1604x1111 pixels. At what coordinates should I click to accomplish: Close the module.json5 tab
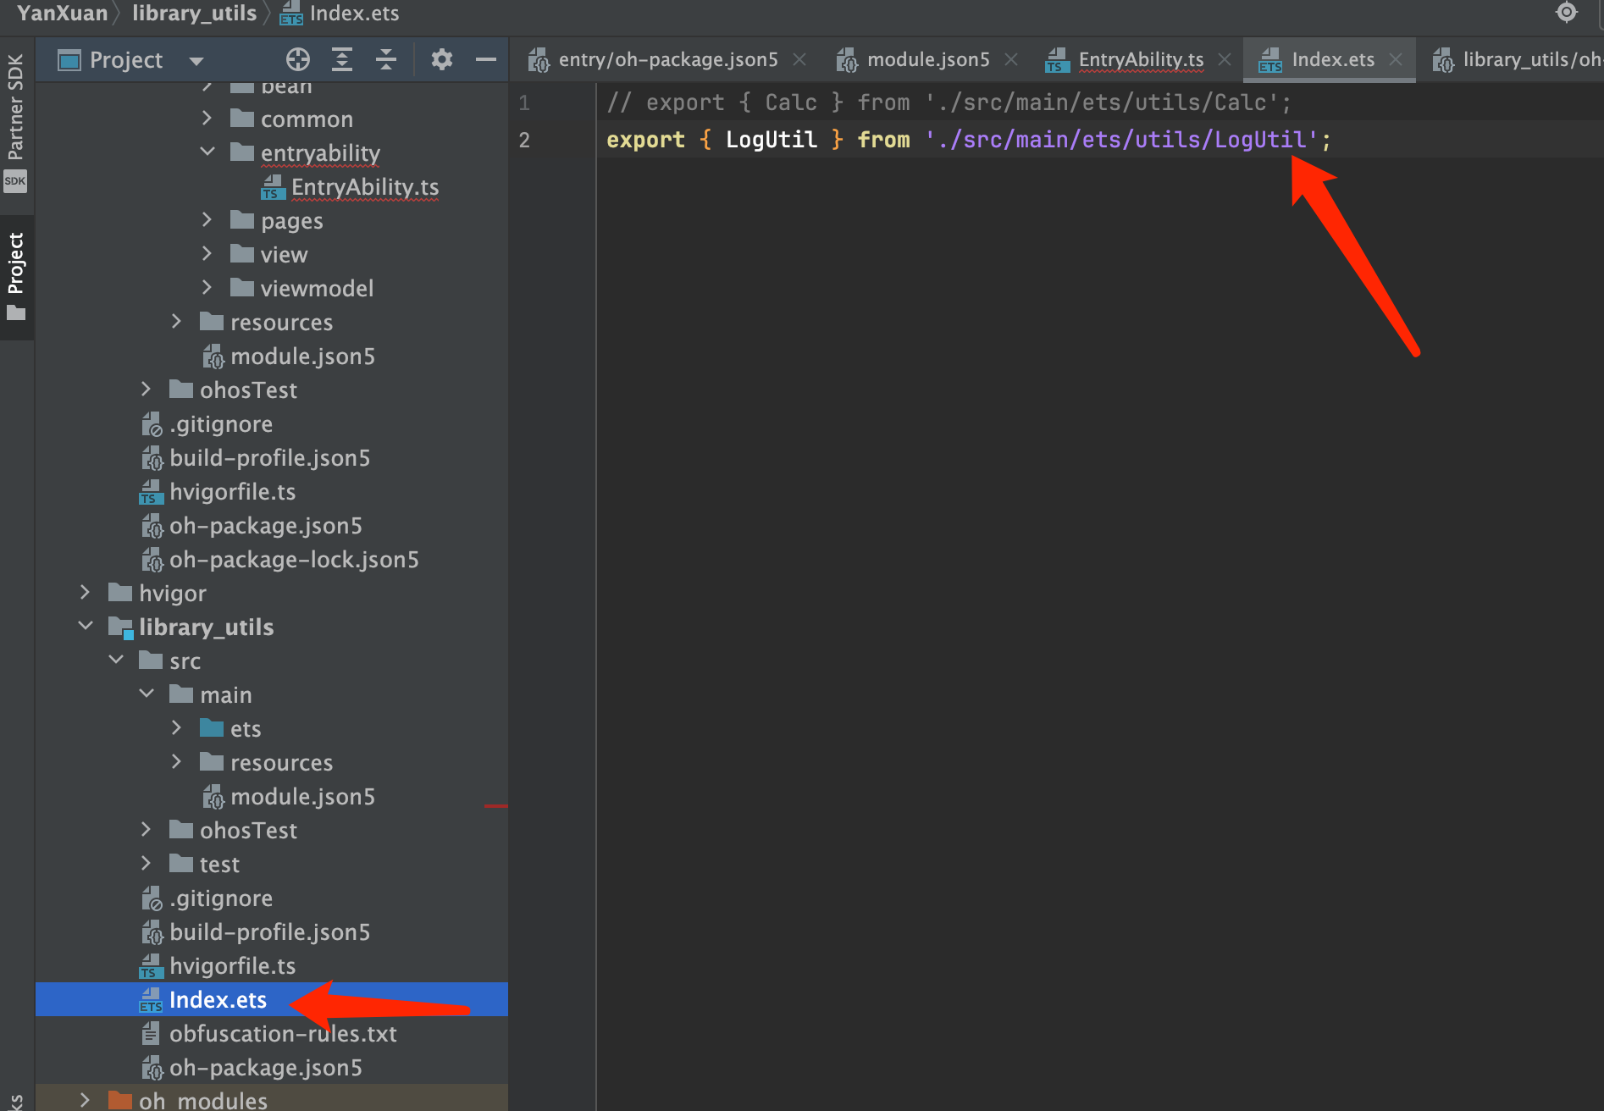(x=1011, y=59)
